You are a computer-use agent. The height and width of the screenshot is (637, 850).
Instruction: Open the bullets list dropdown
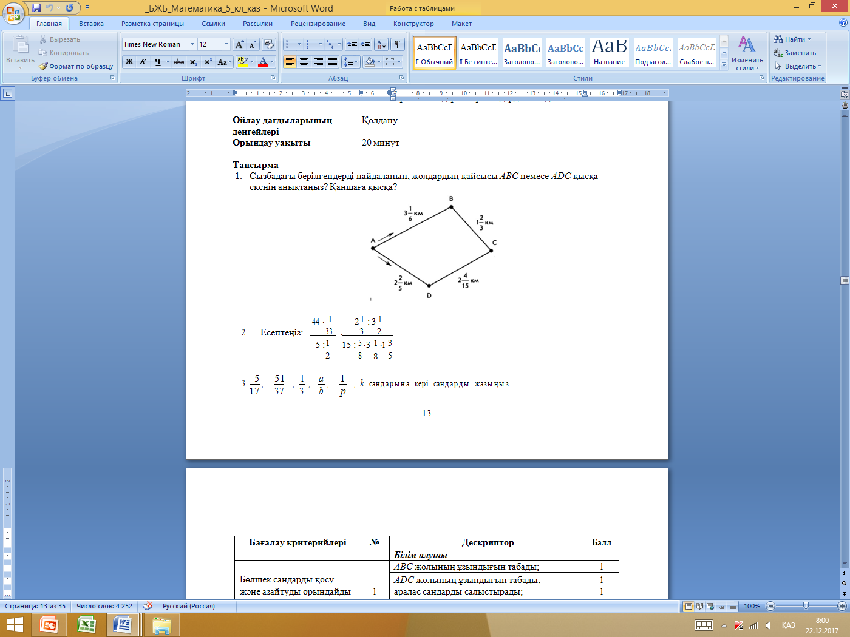[x=300, y=44]
